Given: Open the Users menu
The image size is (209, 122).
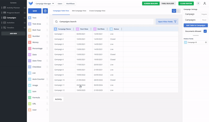Looking at the screenshot, I should pyautogui.click(x=60, y=4).
